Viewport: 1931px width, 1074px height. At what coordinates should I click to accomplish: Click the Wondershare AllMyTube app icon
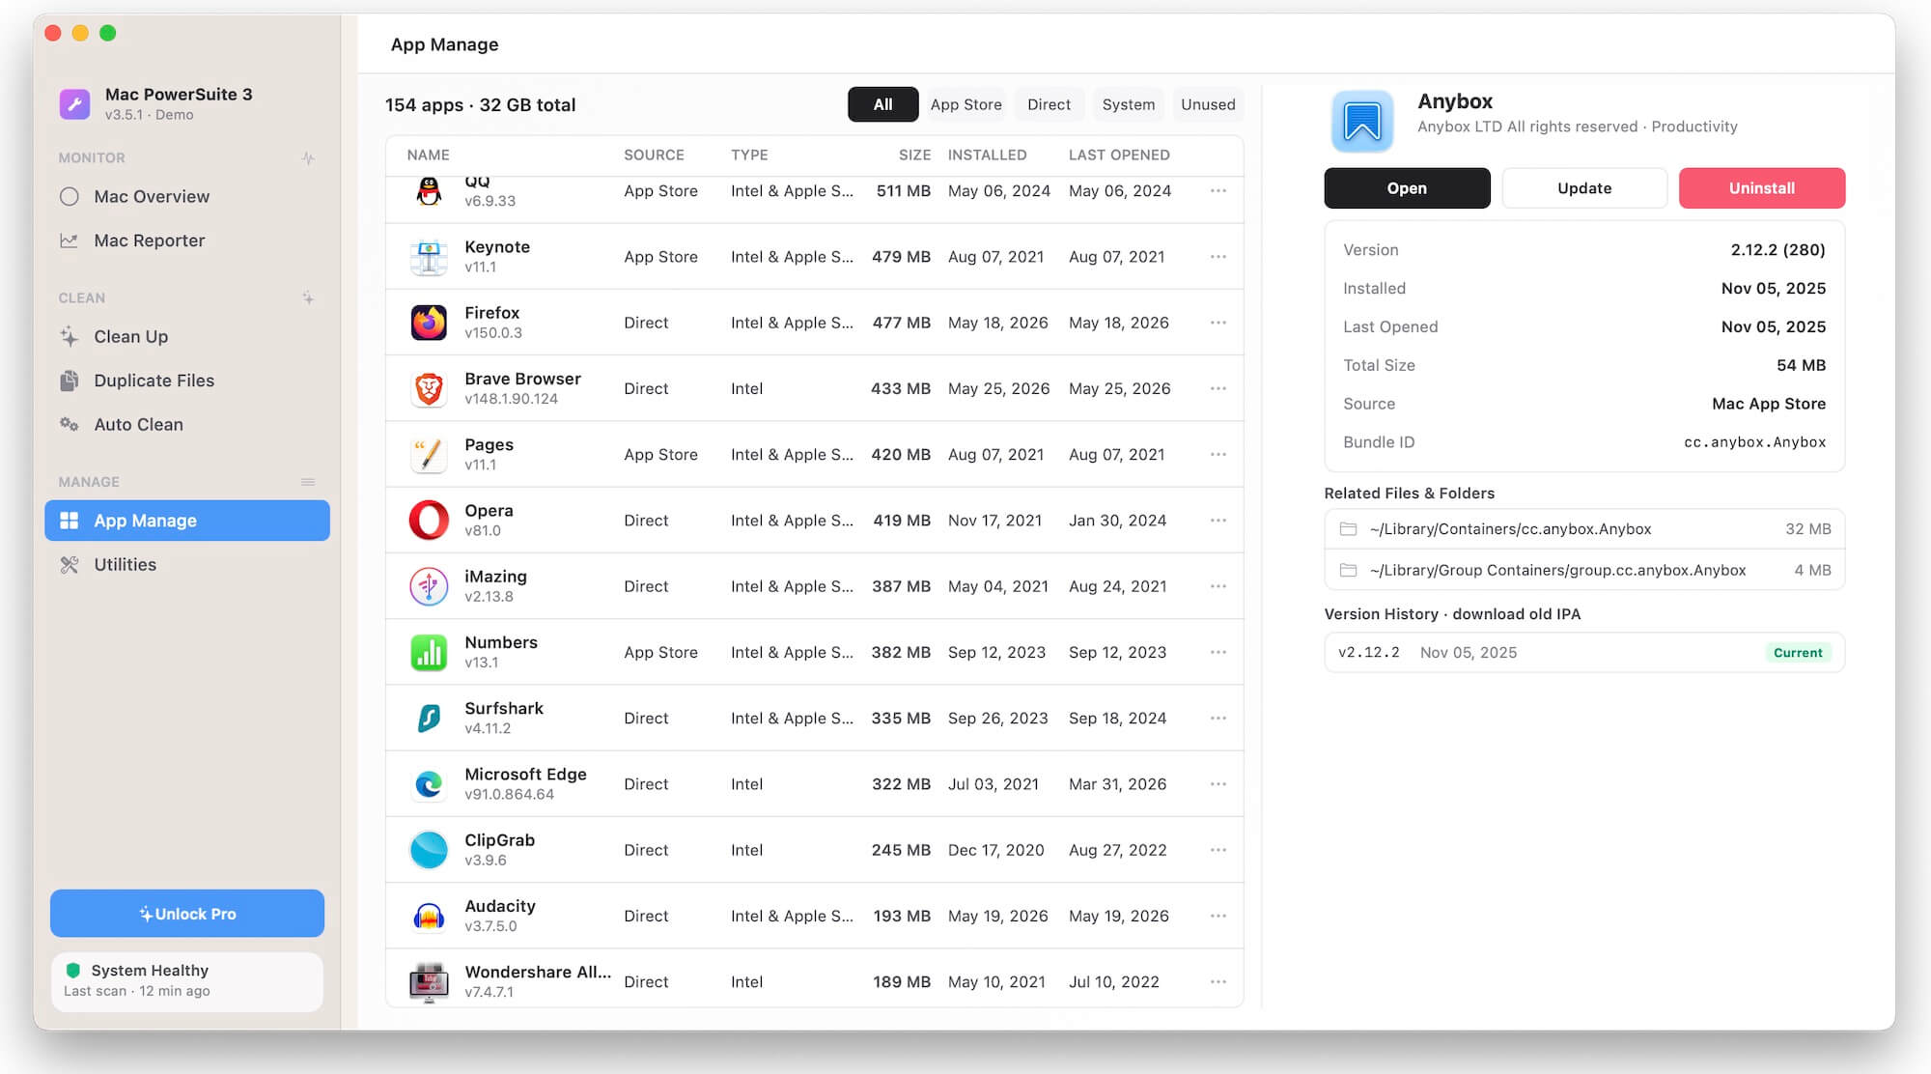tap(429, 981)
